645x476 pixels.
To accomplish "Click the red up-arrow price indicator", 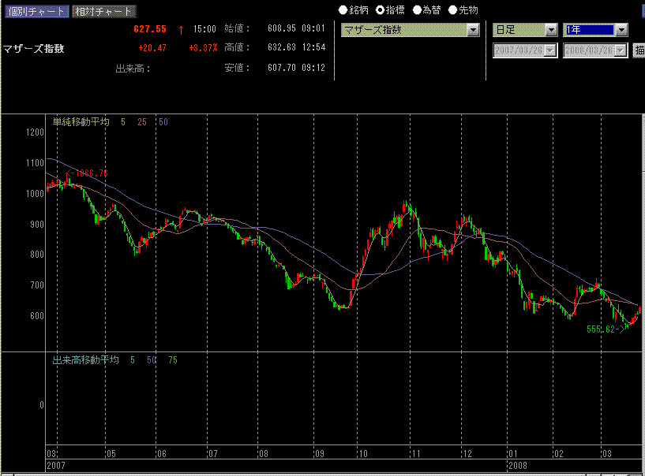I will click(x=181, y=29).
